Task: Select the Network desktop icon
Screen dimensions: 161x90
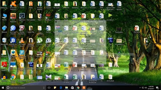Action: click(4, 29)
